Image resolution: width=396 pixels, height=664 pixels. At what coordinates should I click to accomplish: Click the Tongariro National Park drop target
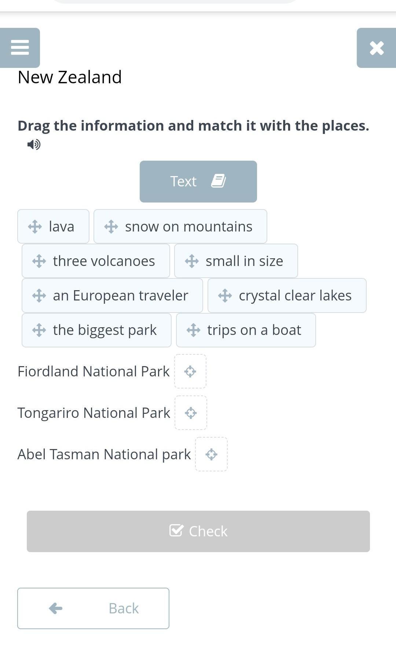[191, 413]
